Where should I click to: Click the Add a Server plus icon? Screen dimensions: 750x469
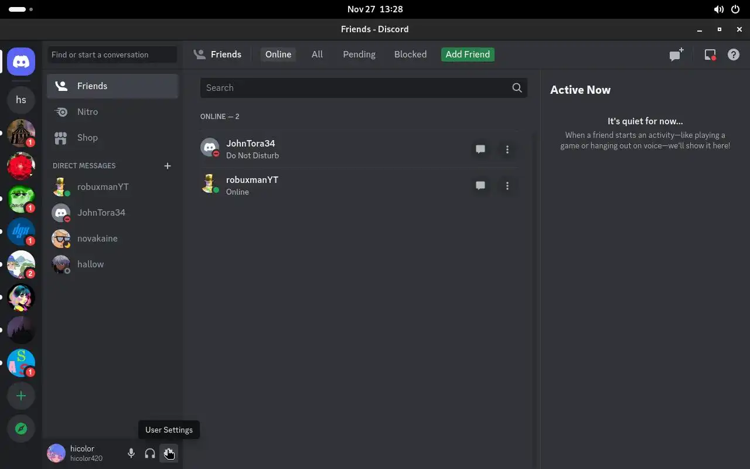[21, 396]
